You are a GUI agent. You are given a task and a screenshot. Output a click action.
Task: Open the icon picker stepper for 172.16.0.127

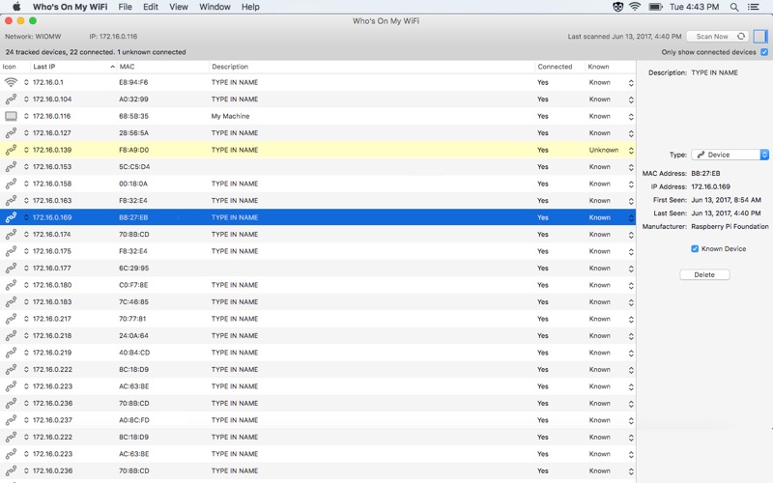coord(26,133)
